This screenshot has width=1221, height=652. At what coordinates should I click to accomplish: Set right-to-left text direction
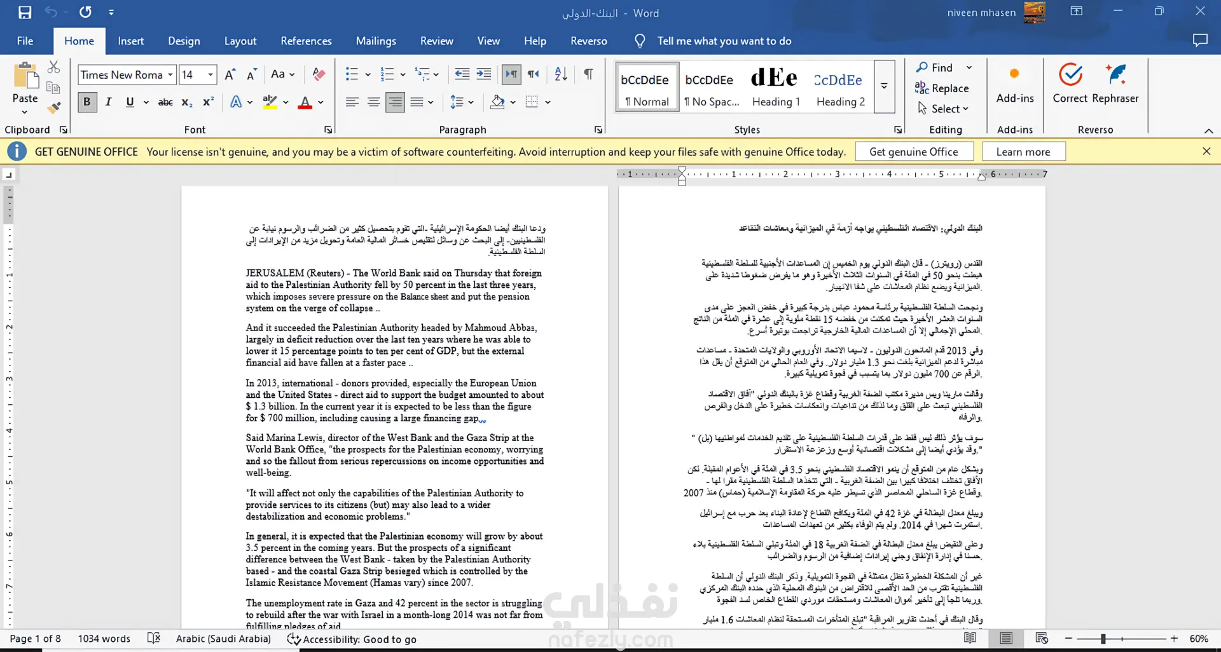(534, 74)
